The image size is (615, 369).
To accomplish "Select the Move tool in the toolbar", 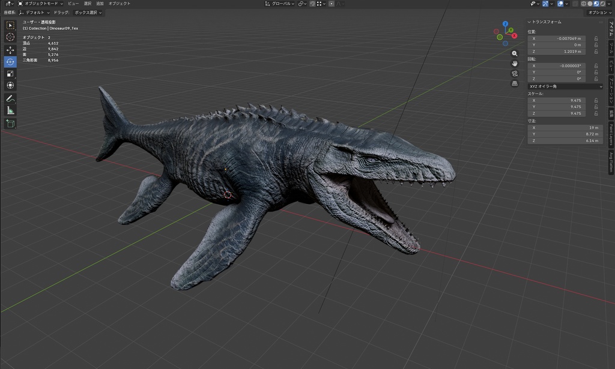I will 10,49.
